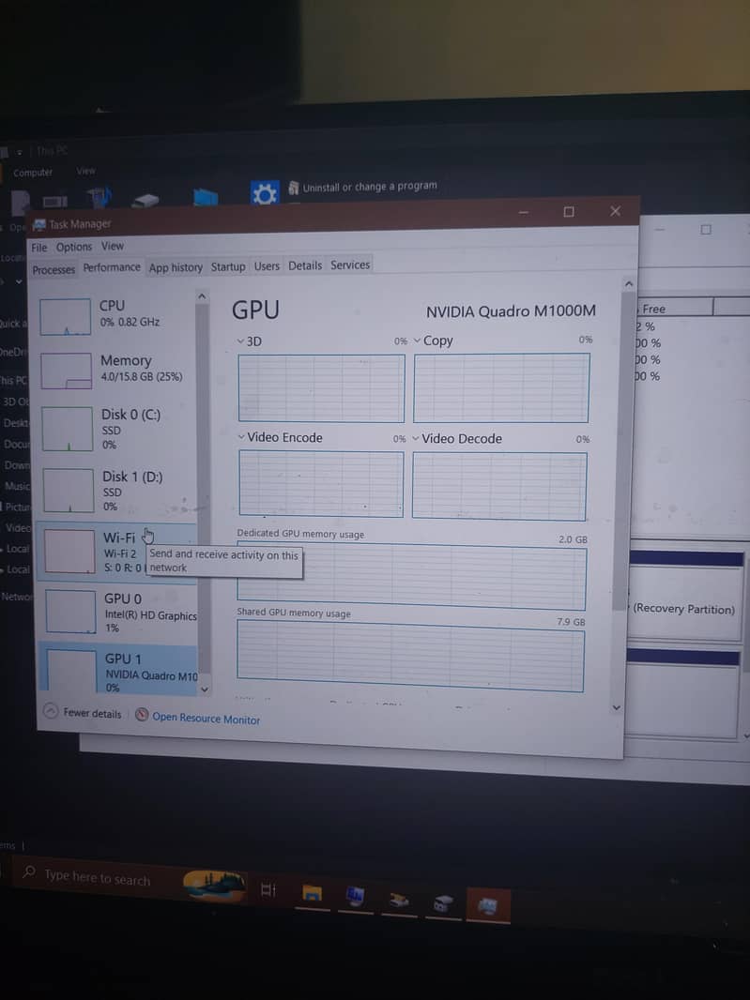750x1000 pixels.
Task: Click the 3D engine usage graph
Action: click(x=321, y=388)
